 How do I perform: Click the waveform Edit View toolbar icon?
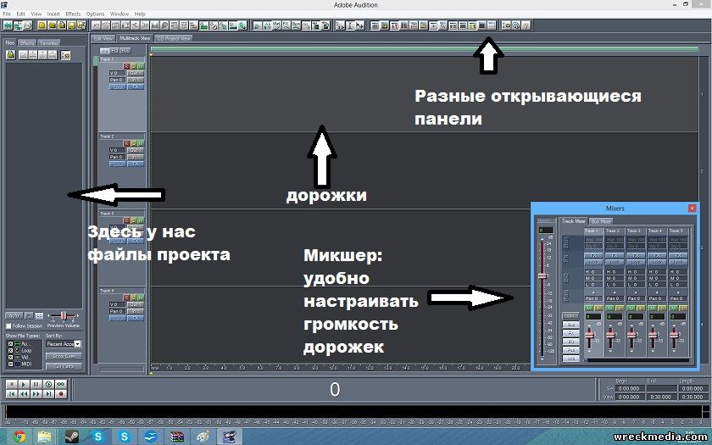[8, 25]
